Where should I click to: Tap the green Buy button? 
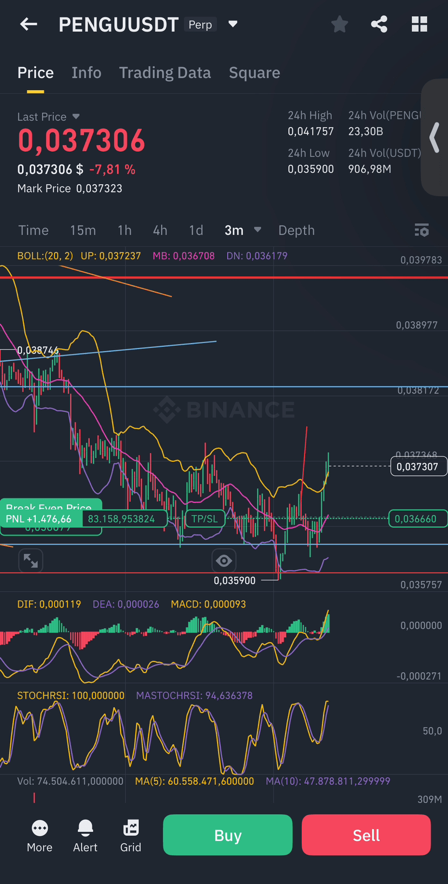tap(228, 835)
